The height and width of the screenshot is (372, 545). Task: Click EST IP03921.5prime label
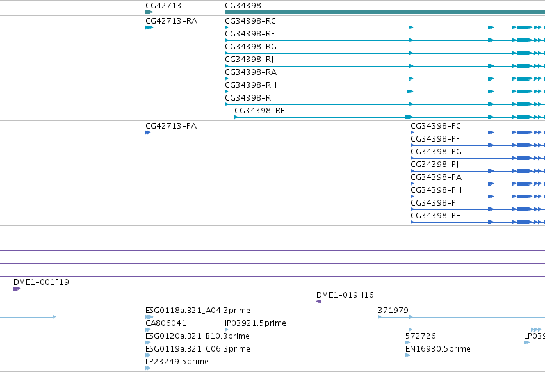pyautogui.click(x=256, y=323)
